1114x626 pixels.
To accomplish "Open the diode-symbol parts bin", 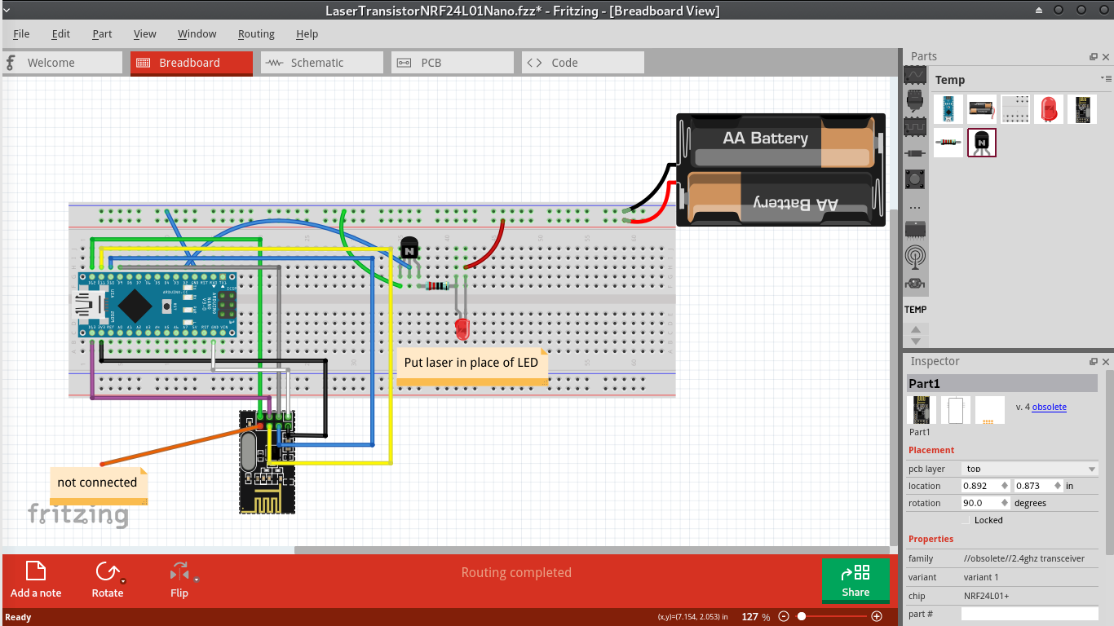I will coord(915,152).
